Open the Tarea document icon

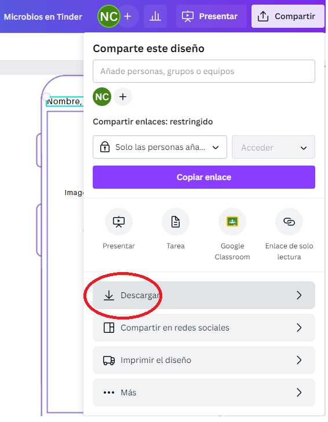point(176,222)
